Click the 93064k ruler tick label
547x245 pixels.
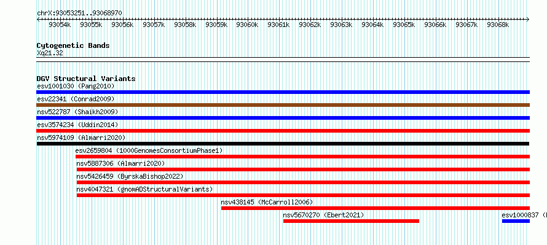coord(372,25)
